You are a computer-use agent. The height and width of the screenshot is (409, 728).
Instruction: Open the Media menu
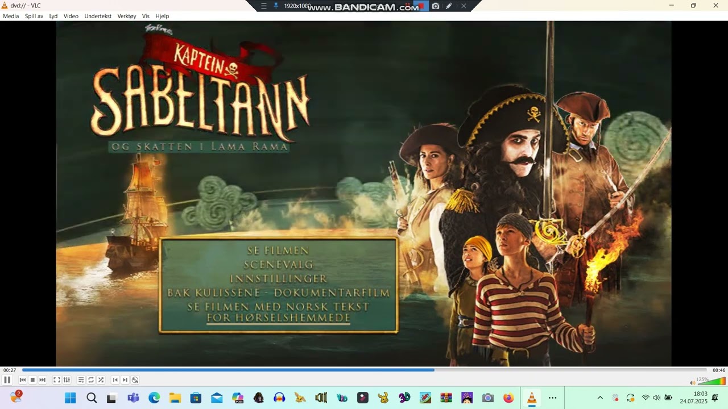11,16
